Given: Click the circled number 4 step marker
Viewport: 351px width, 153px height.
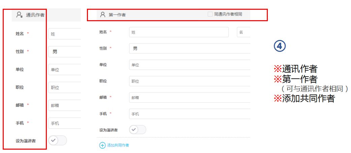Looking at the screenshot, I should (x=280, y=46).
